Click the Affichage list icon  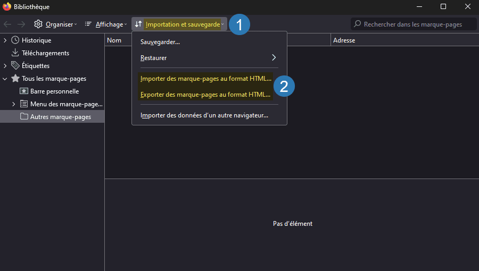click(x=88, y=24)
